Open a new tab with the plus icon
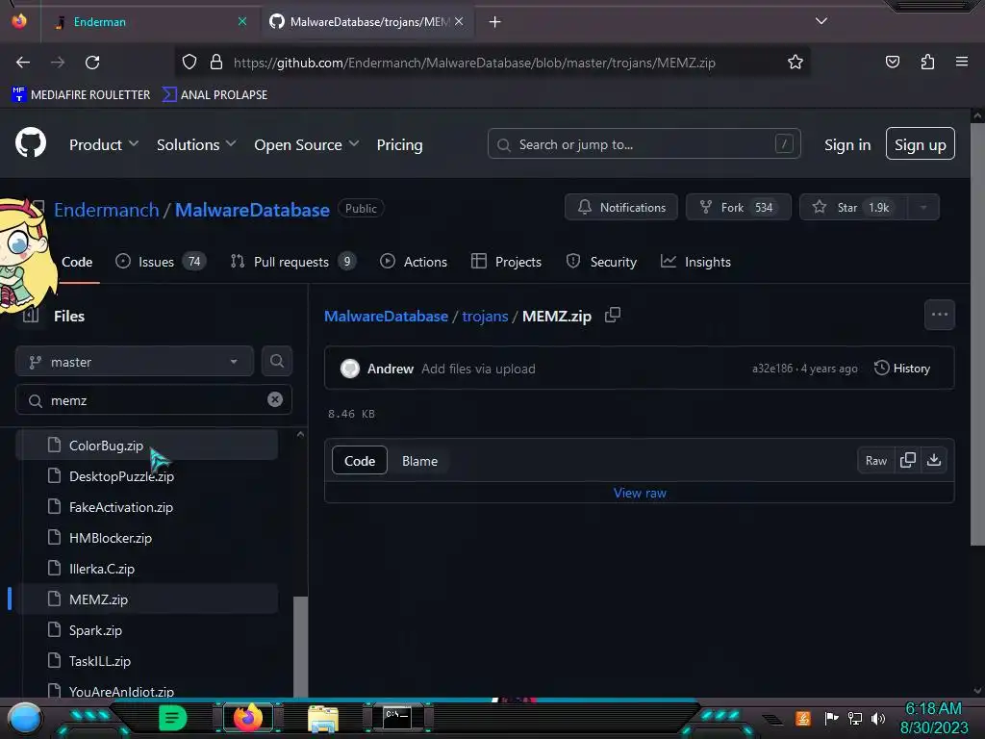The height and width of the screenshot is (739, 985). 495,22
